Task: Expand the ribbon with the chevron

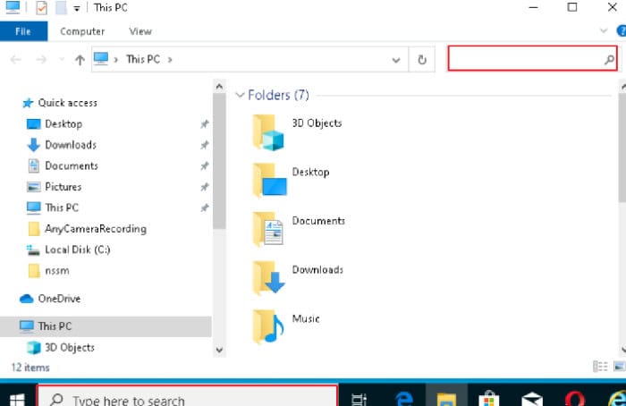Action: point(604,30)
